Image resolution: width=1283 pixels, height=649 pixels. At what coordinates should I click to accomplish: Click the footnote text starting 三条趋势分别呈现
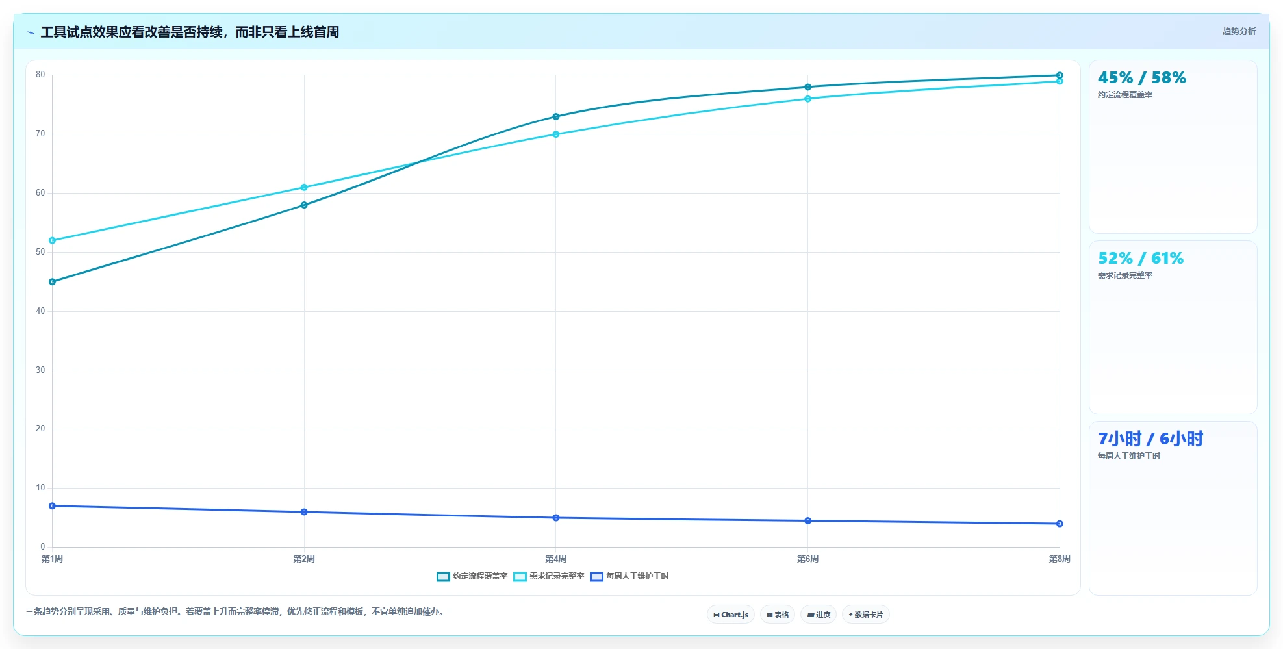tap(236, 612)
